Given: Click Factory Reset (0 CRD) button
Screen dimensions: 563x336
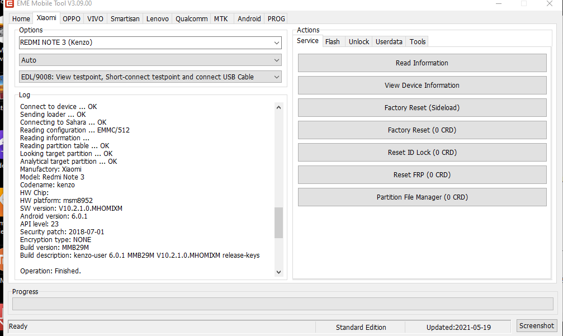Looking at the screenshot, I should click(x=422, y=130).
